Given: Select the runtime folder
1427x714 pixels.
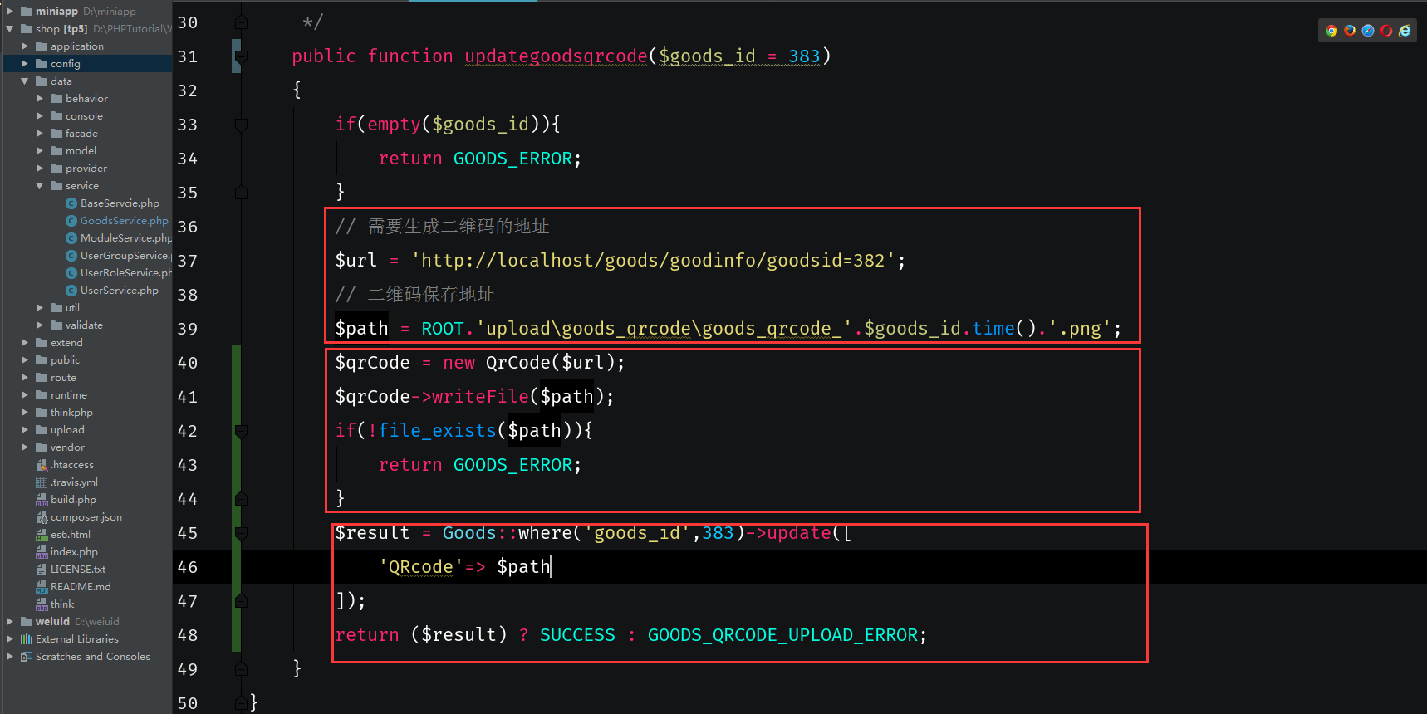Looking at the screenshot, I should coord(68,395).
